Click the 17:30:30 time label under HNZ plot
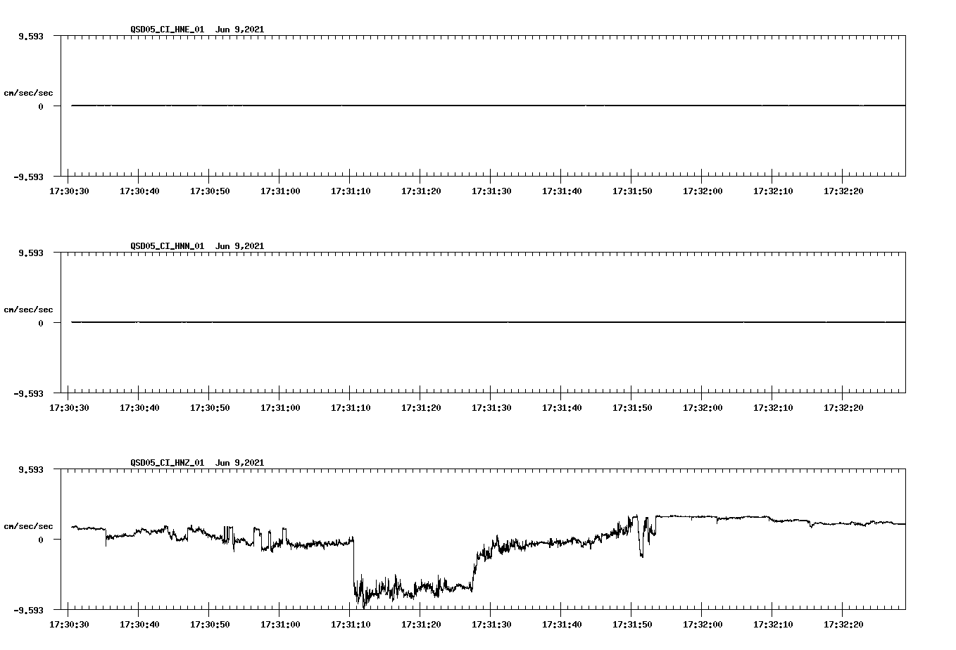The height and width of the screenshot is (650, 956). (x=69, y=625)
